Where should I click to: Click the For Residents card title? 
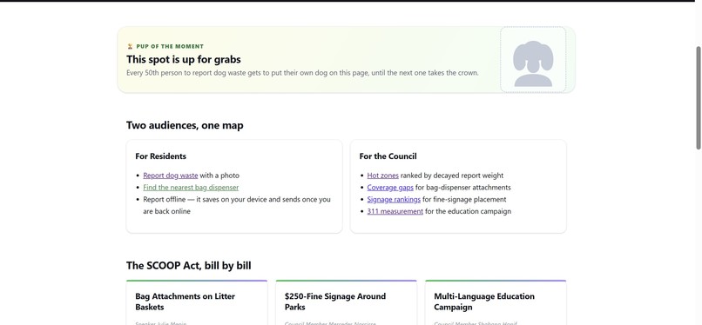(161, 156)
